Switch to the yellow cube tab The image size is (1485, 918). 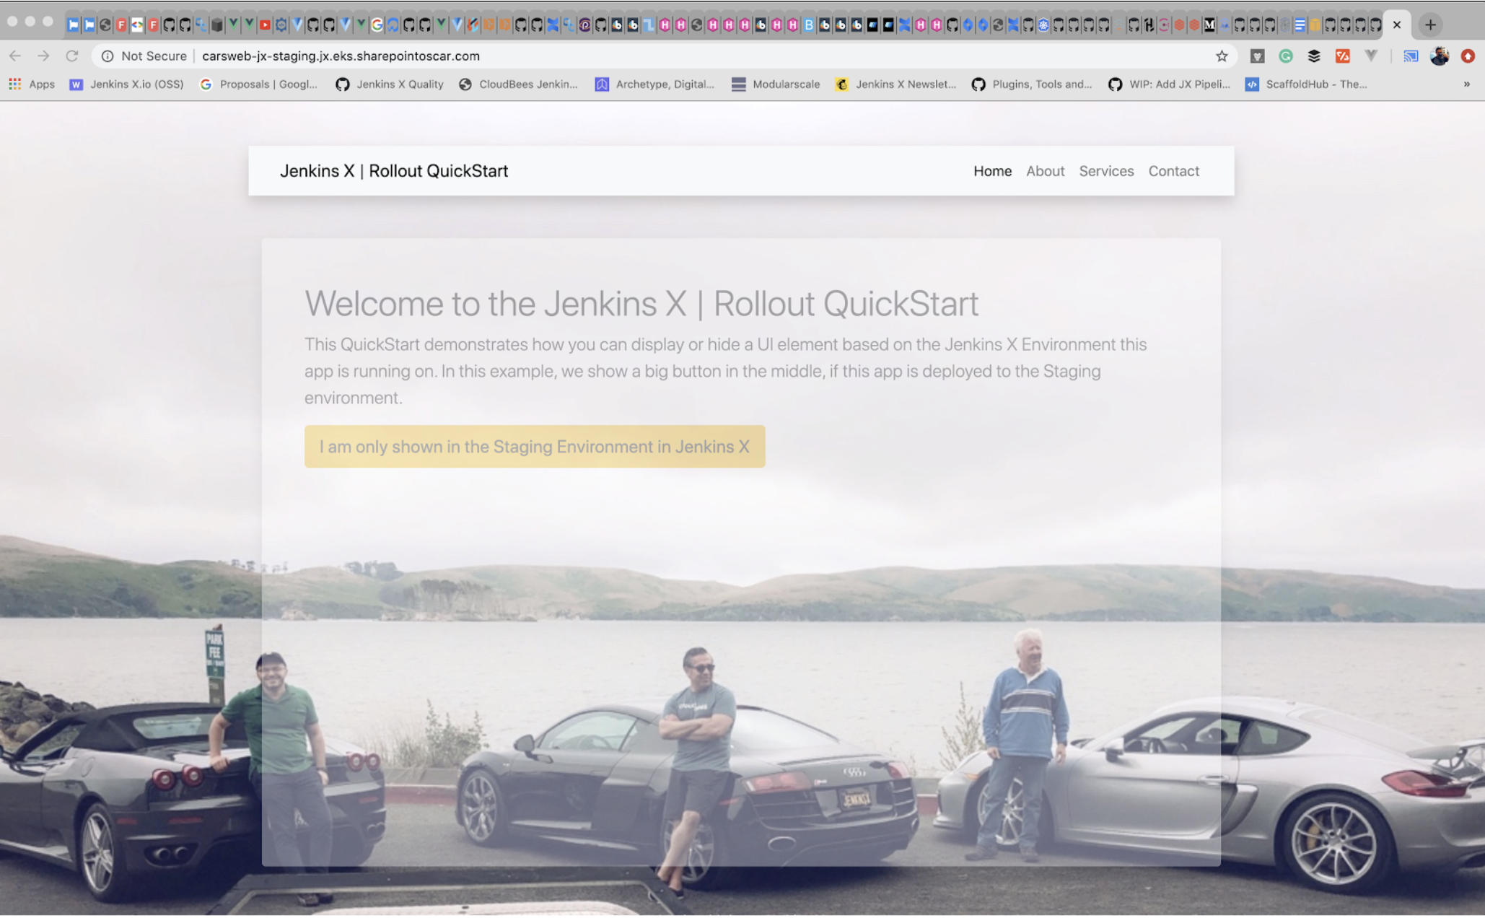tap(1315, 25)
